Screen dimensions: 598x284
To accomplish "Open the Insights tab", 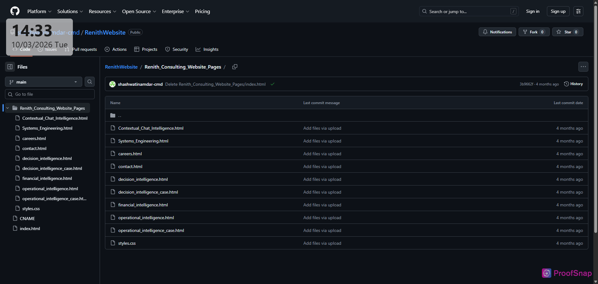I will coord(207,49).
